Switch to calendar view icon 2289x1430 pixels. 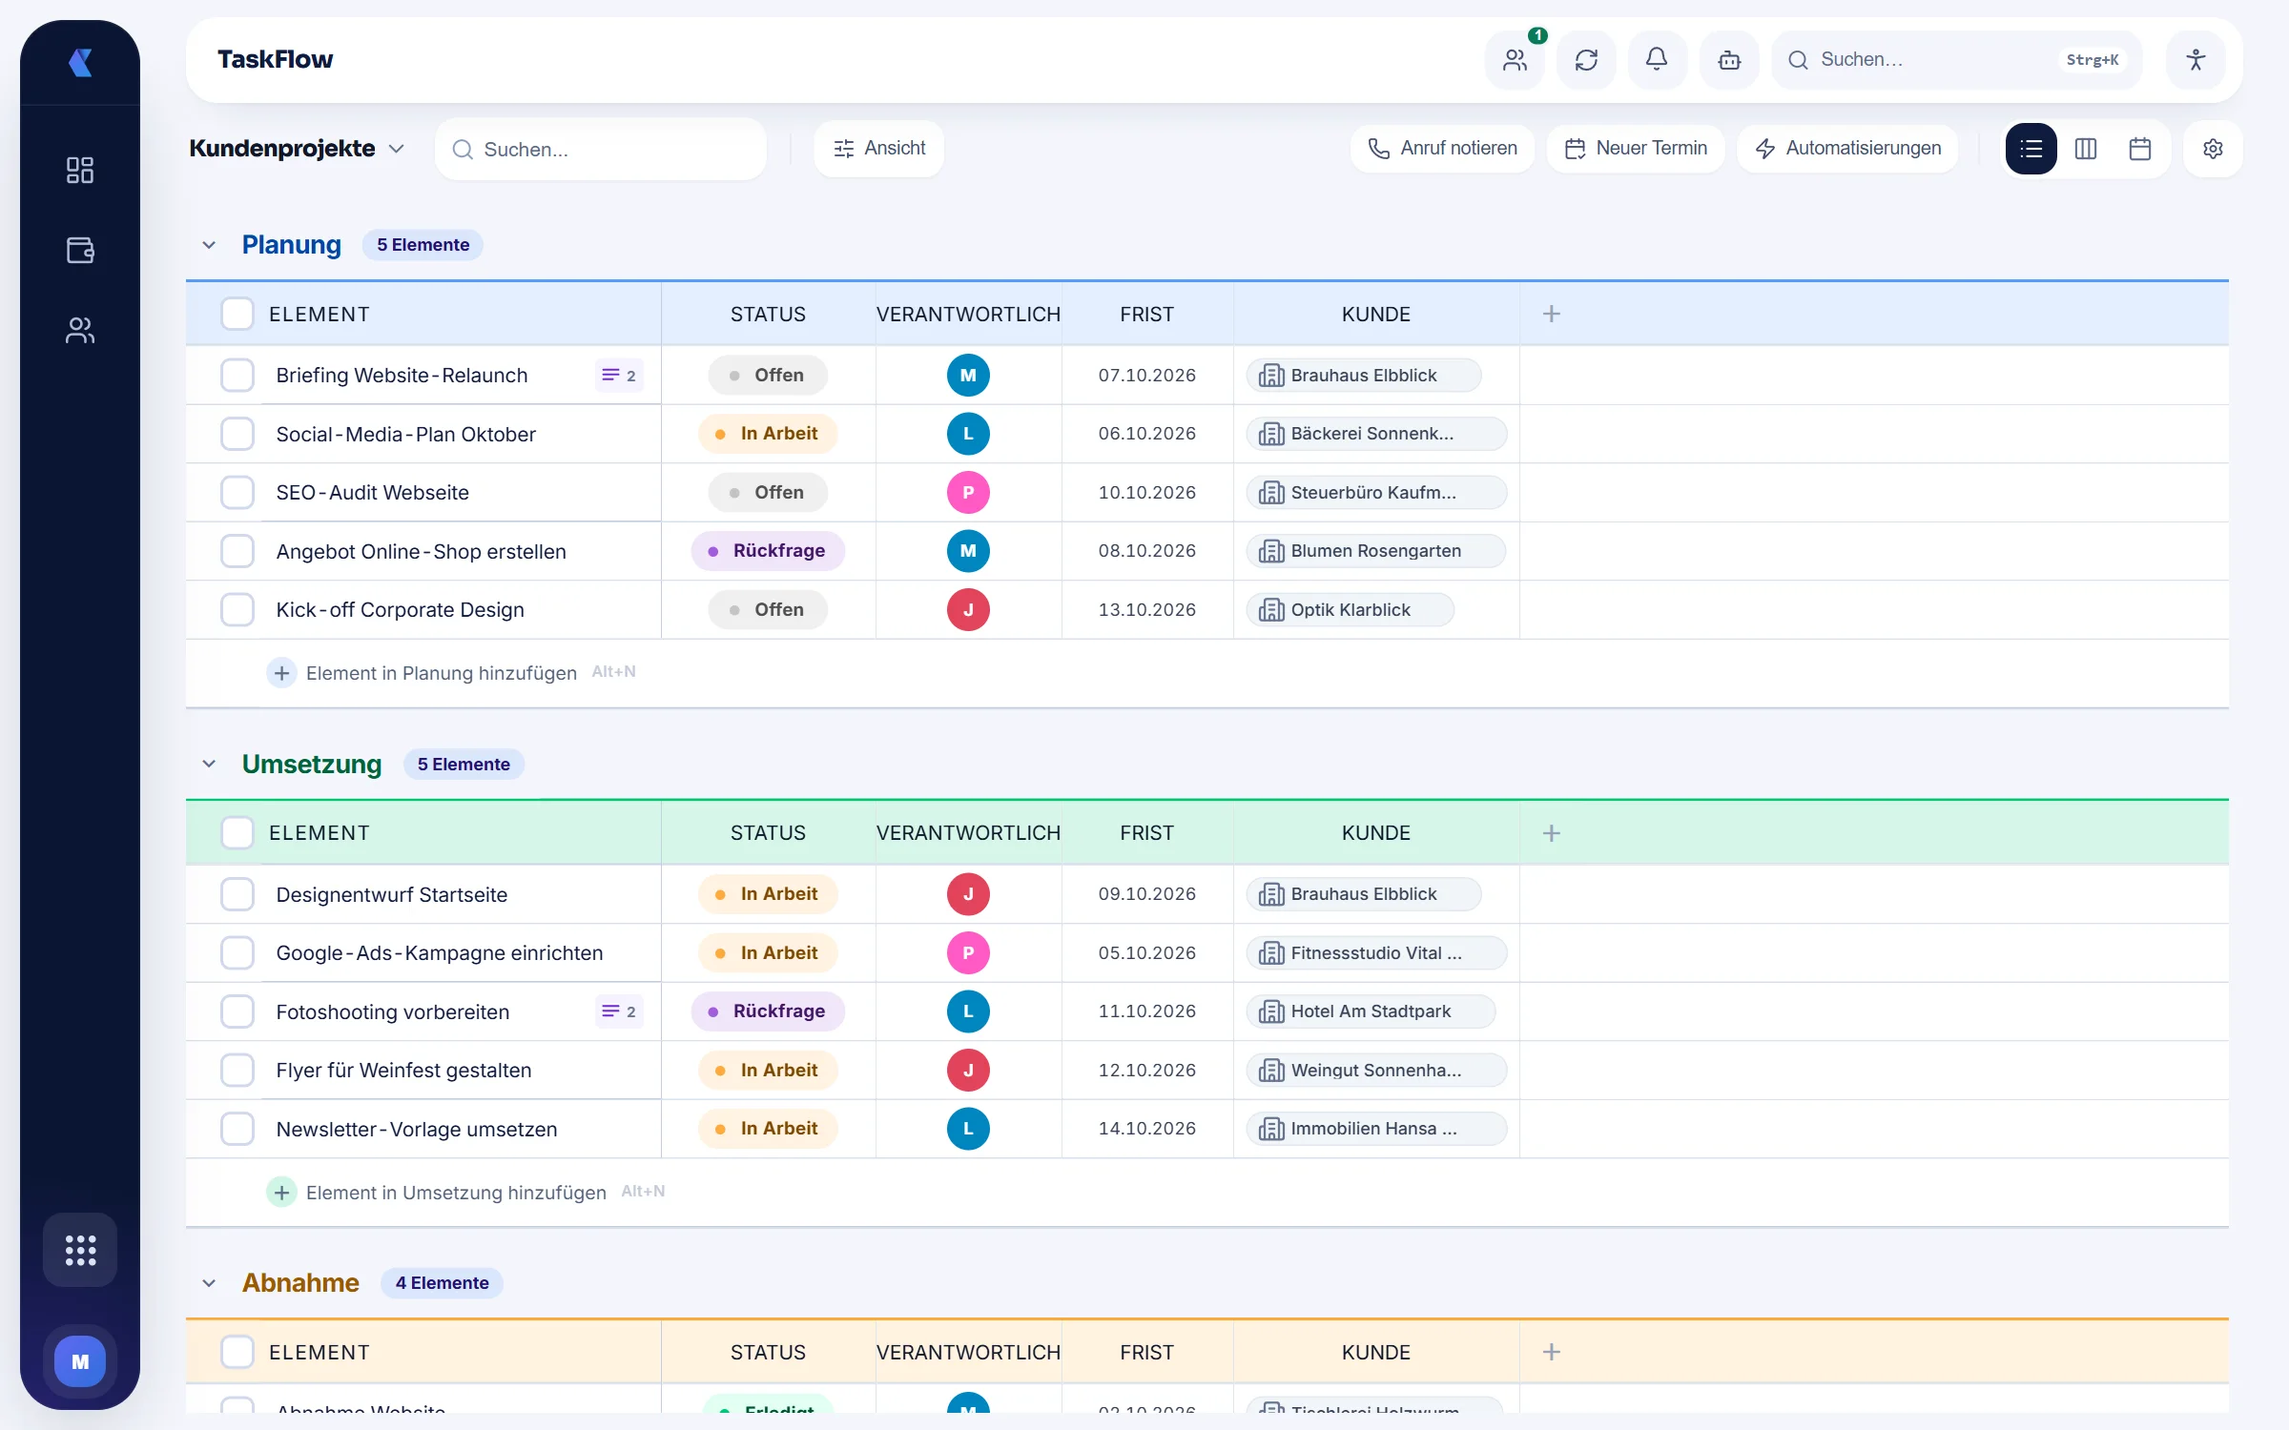(x=2140, y=149)
